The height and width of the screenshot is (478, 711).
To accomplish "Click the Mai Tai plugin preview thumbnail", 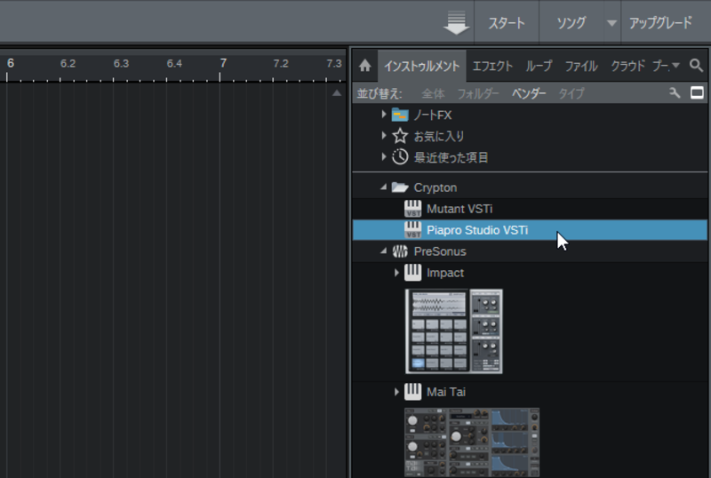I will click(472, 442).
